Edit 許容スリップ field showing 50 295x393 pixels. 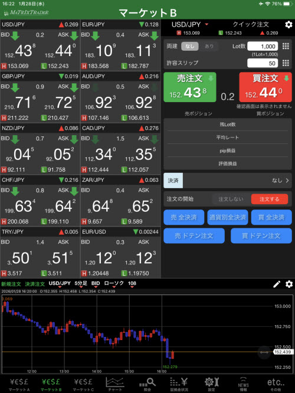tap(263, 63)
